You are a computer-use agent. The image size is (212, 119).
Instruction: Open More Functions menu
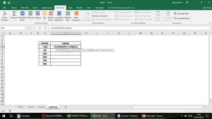tap(77, 16)
